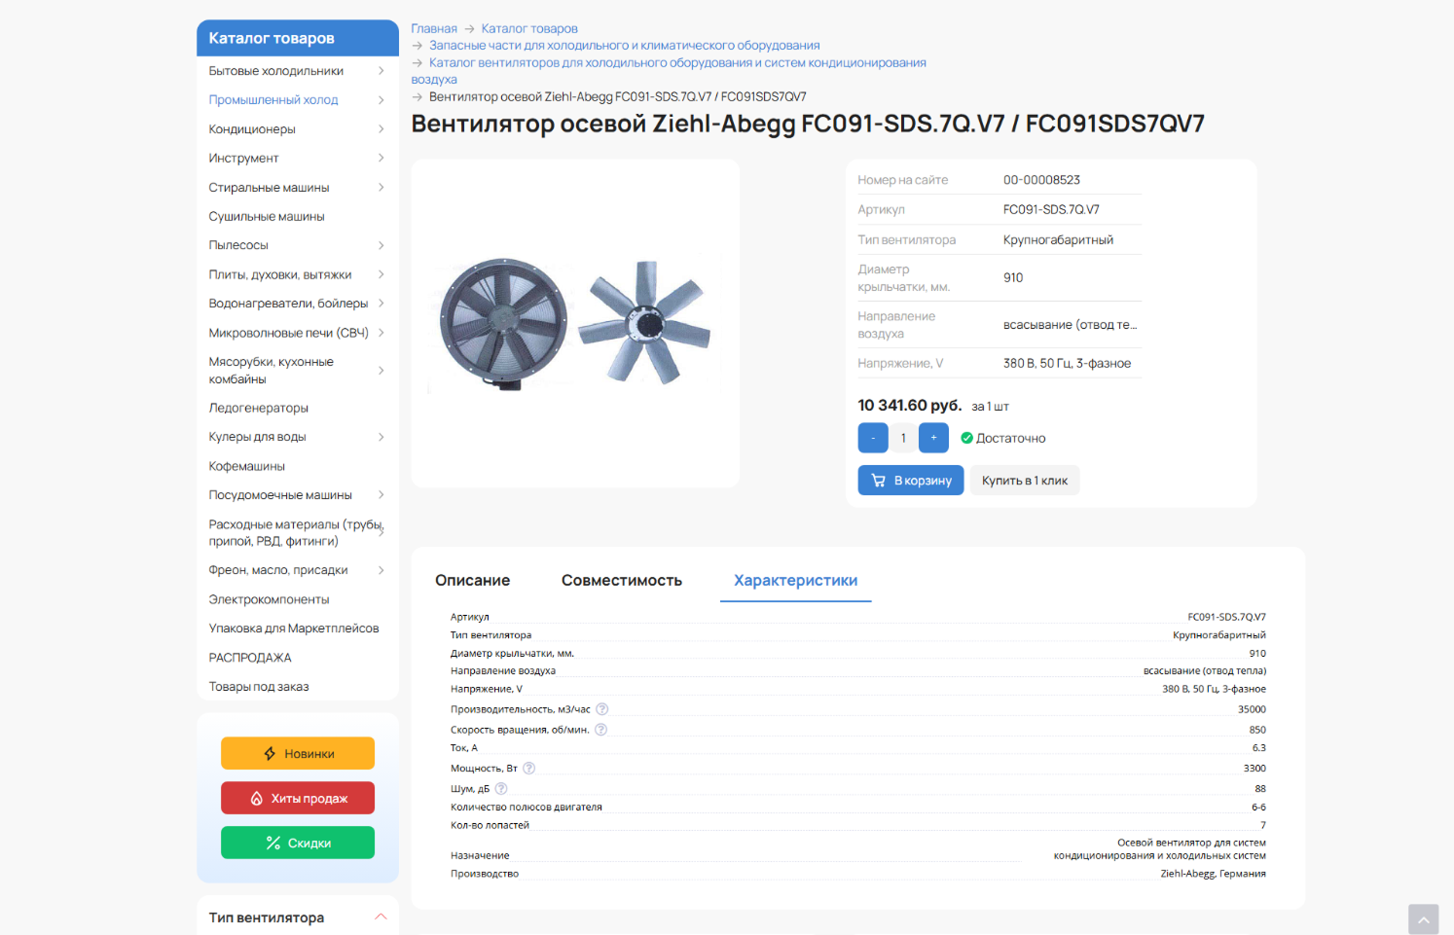1454x935 pixels.
Task: Click the product title heading
Action: [808, 124]
